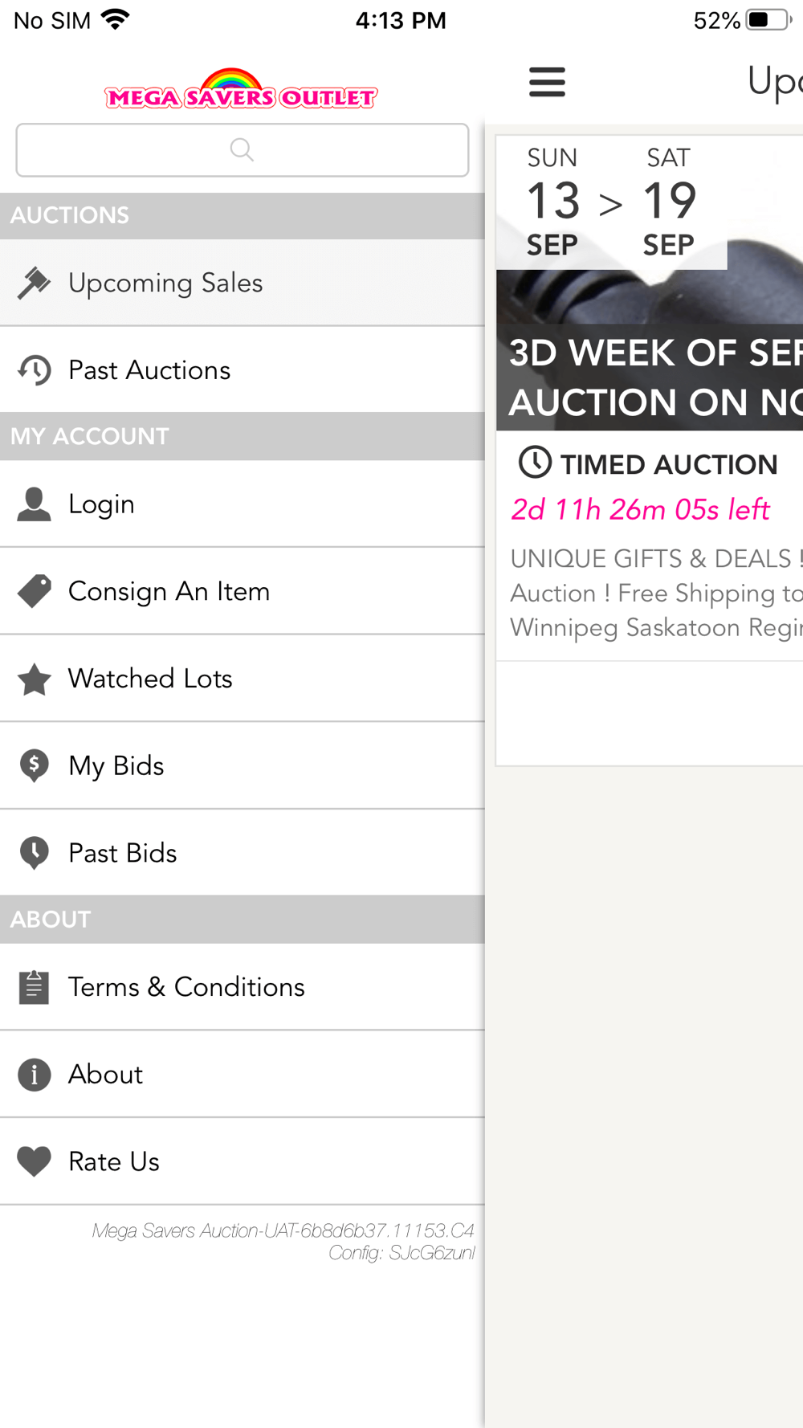
Task: Open the 3D Week of Sep auction banner
Action: point(650,376)
